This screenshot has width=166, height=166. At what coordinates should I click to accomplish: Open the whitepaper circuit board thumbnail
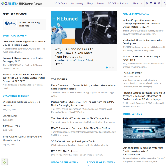point(144,131)
